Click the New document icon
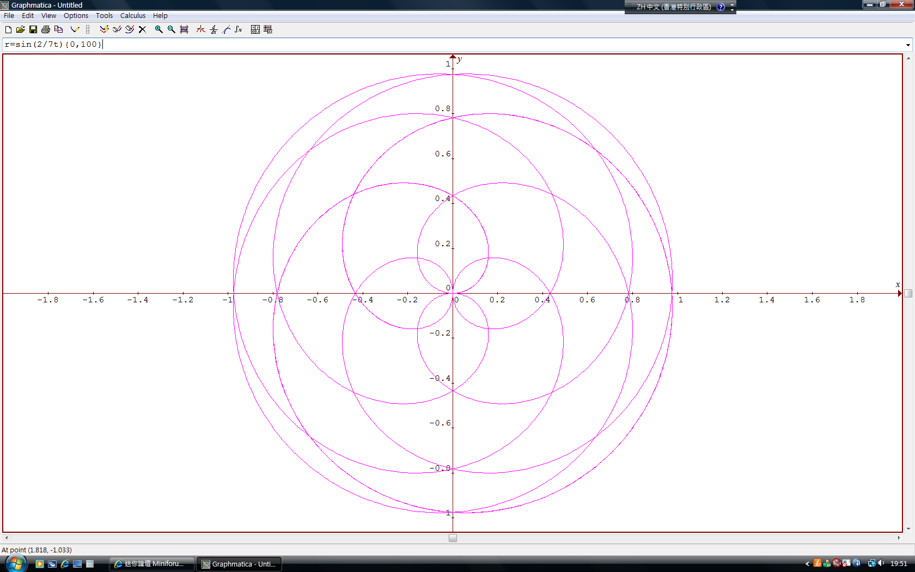This screenshot has height=572, width=915. click(x=8, y=29)
